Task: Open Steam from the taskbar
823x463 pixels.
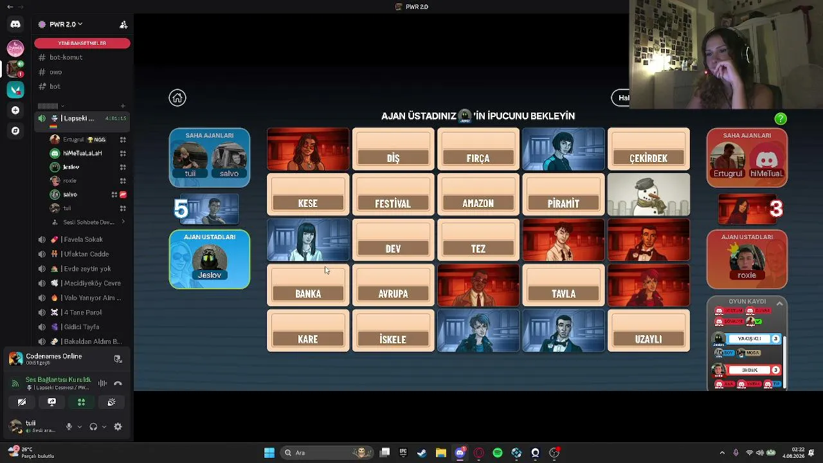Action: 422,453
